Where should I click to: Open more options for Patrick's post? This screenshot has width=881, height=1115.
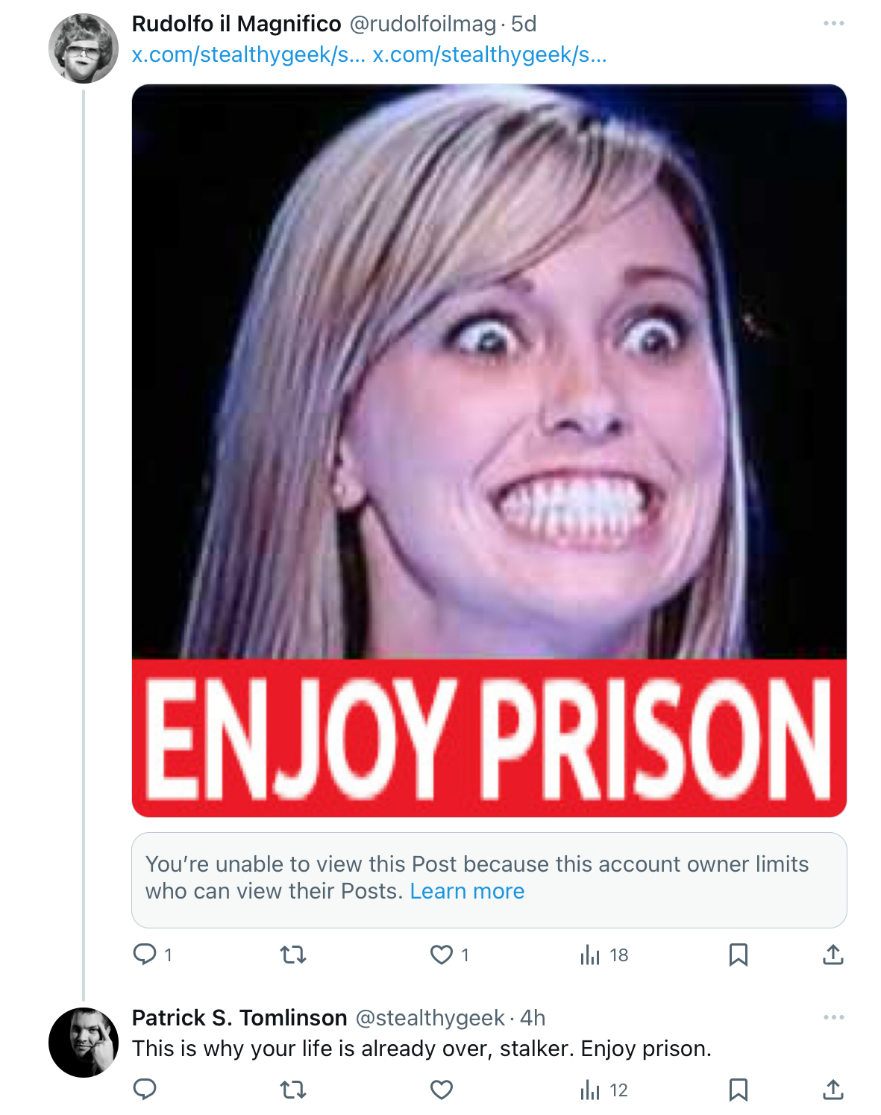tap(833, 1017)
